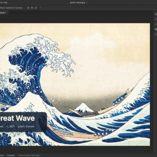157x157 pixels.
Task: Click the 'public domain' caption text
Action: coord(26,126)
